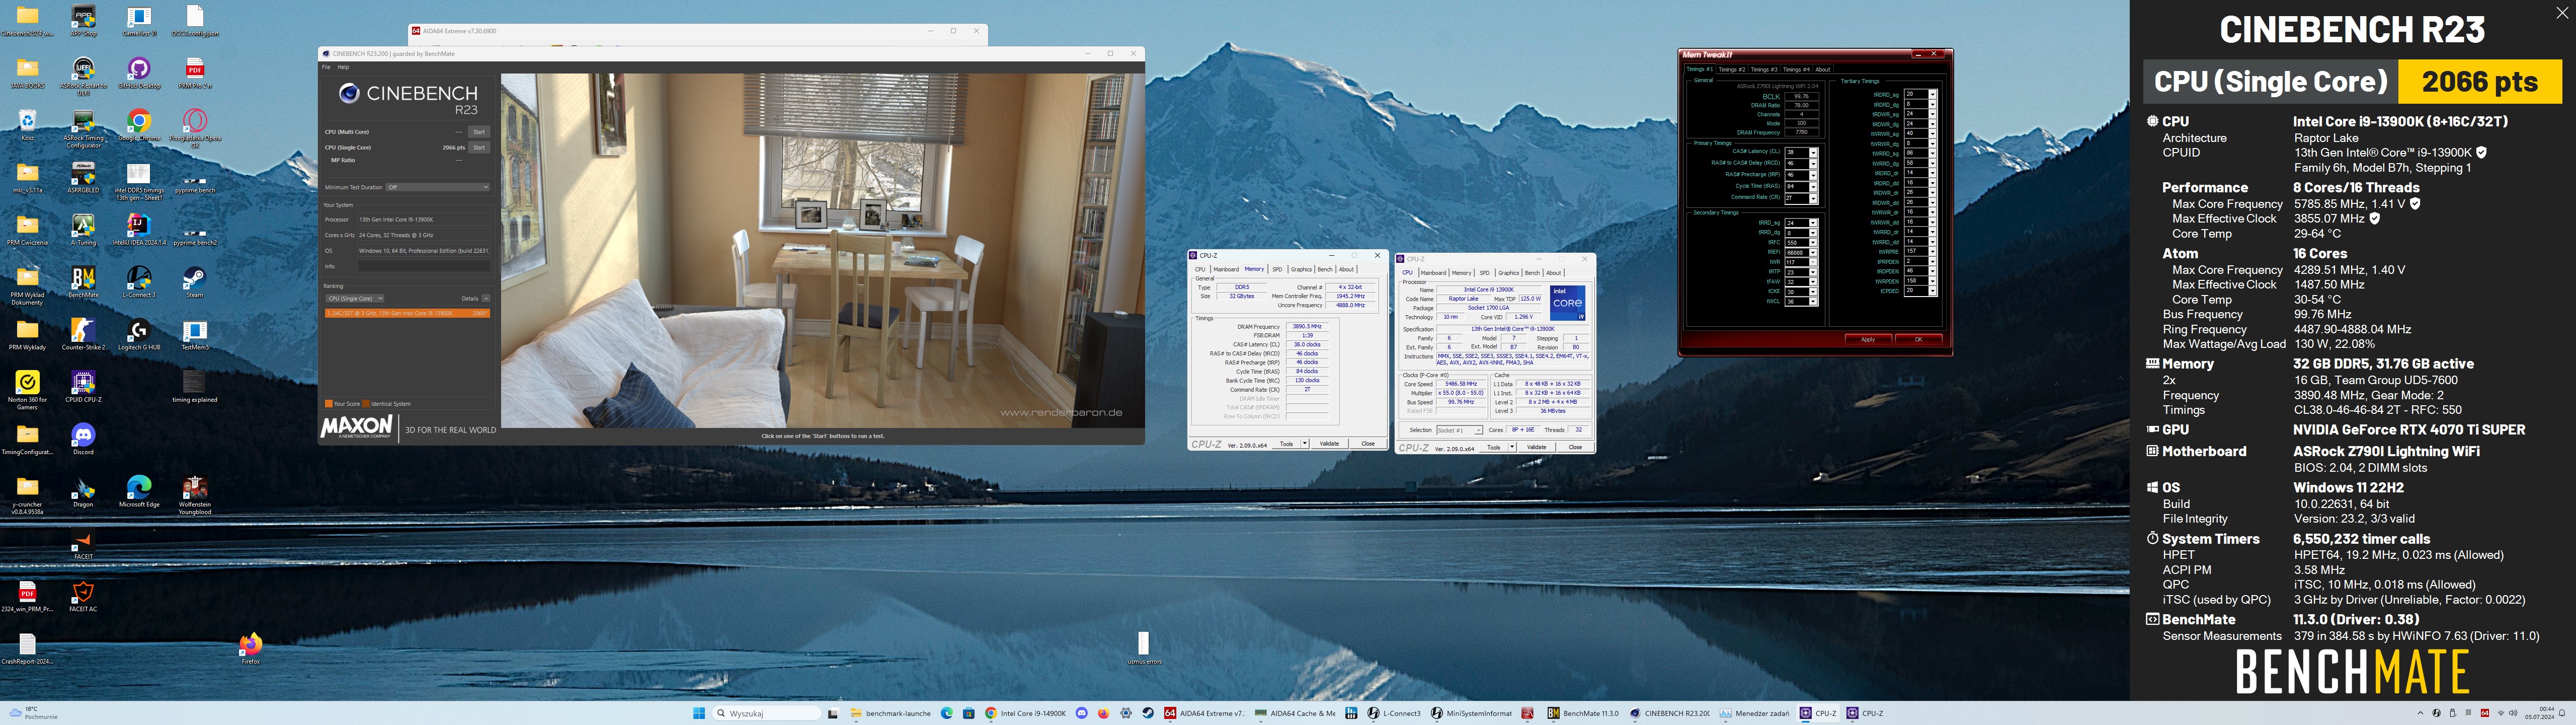Viewport: 2576px width, 725px height.
Task: Open the tRDRD_sg dropdown in MemTweakIt
Action: pos(1932,94)
